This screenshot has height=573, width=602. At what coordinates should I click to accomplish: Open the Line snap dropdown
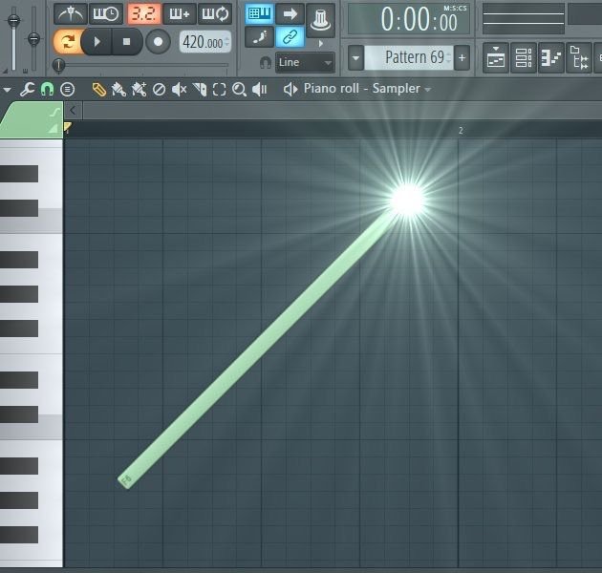click(x=305, y=62)
